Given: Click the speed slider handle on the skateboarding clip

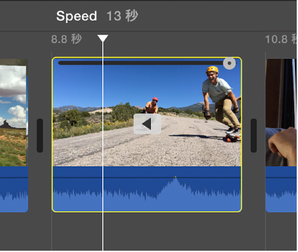Looking at the screenshot, I should (x=230, y=63).
